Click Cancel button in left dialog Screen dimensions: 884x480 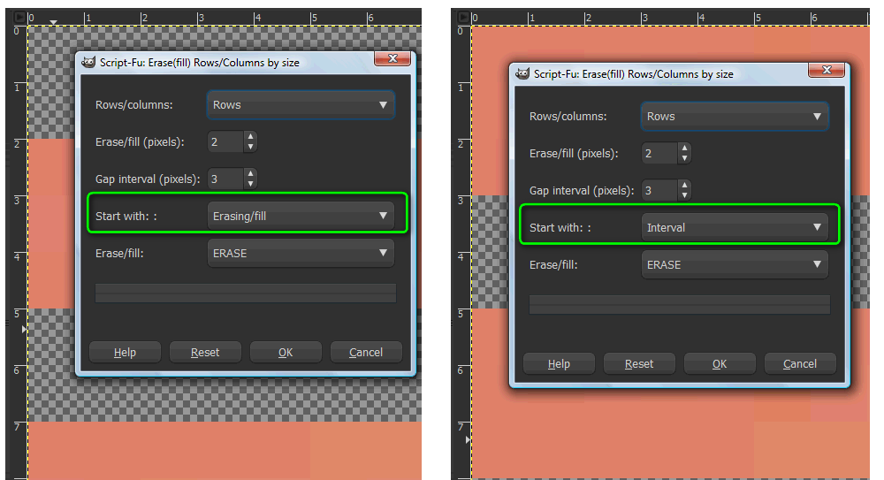pos(366,353)
